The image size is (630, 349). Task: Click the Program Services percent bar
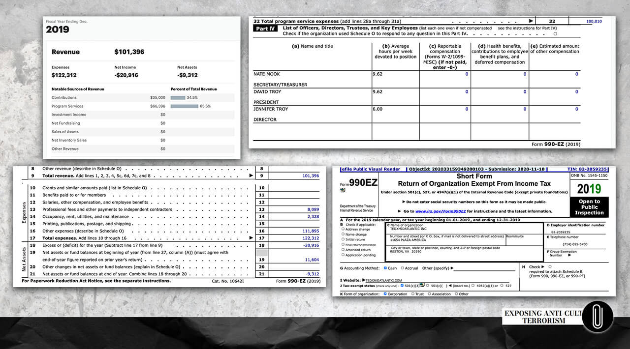(x=184, y=106)
